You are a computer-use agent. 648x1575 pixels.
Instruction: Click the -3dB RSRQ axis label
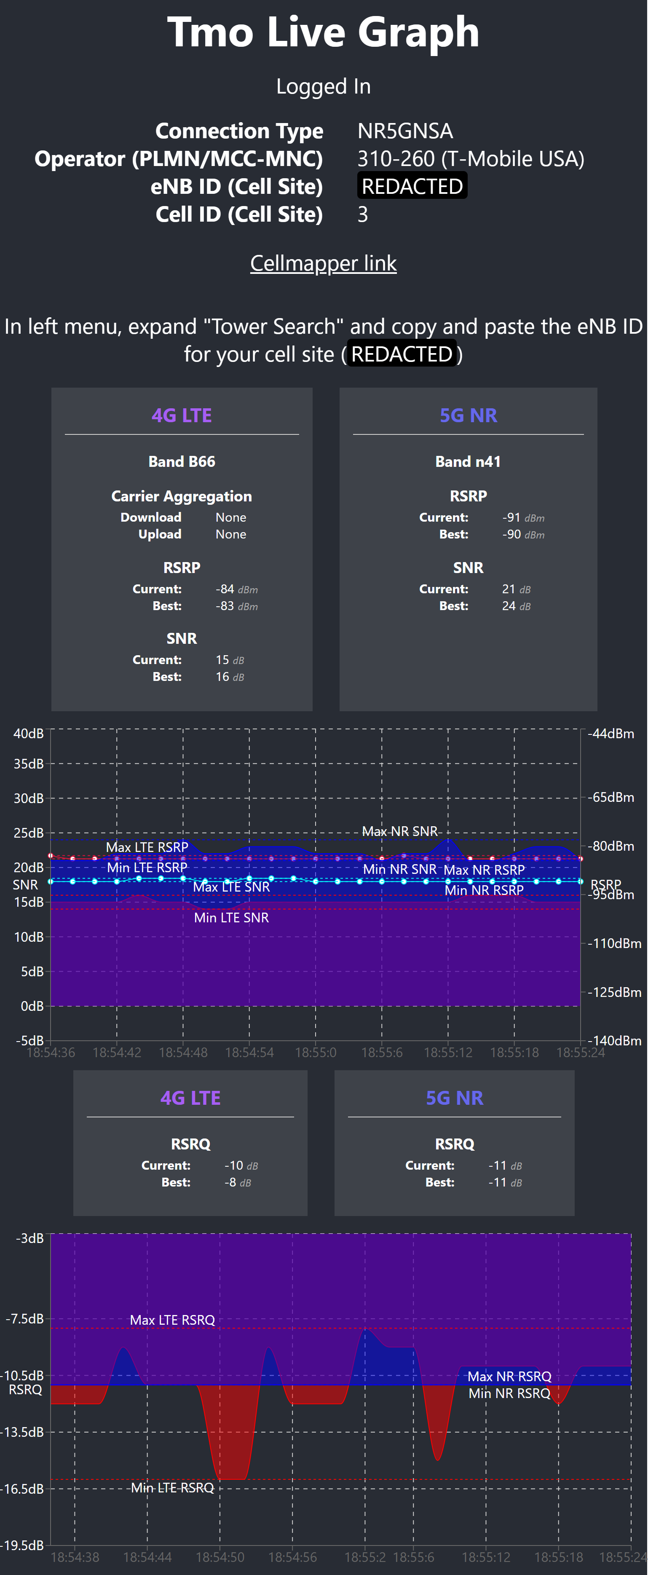tap(31, 1238)
